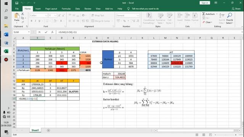Toggle Underline formatting
244x137 pixels.
click(x=39, y=21)
